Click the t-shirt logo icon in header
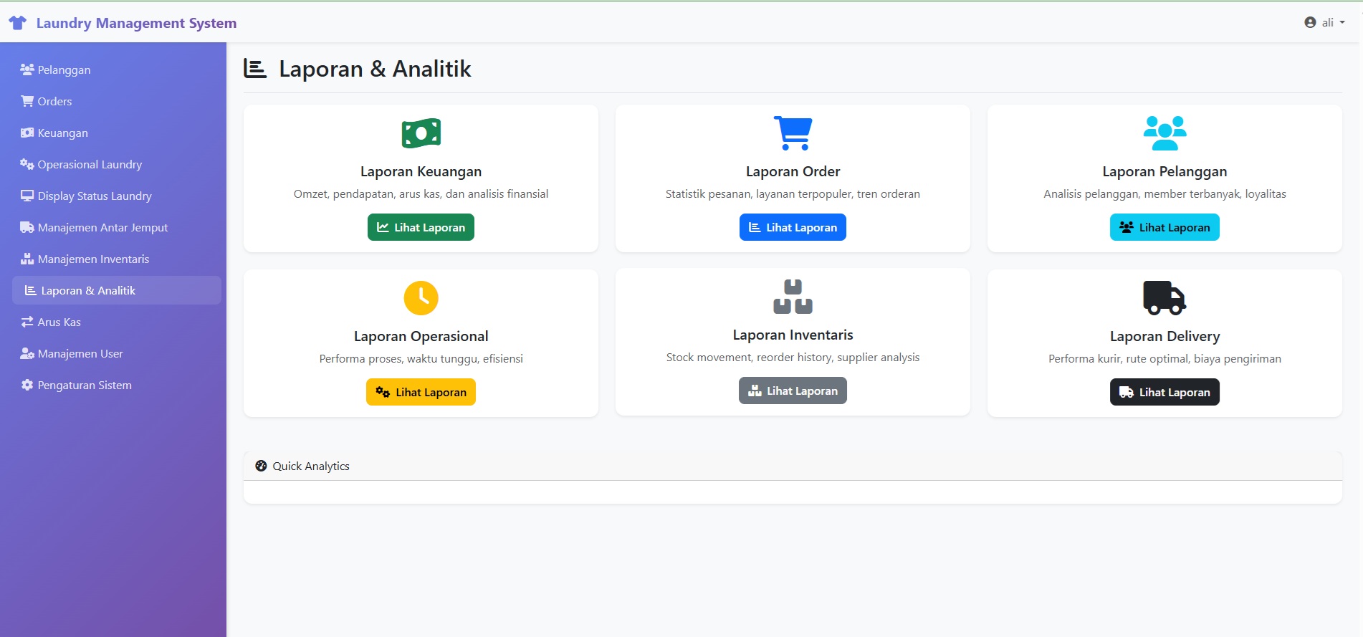The width and height of the screenshot is (1363, 637). 18,23
